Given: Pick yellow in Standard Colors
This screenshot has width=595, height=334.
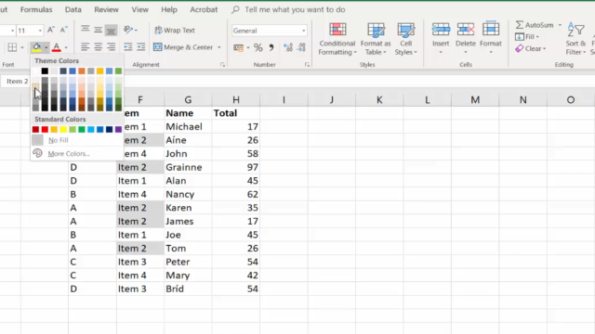Looking at the screenshot, I should pos(63,130).
